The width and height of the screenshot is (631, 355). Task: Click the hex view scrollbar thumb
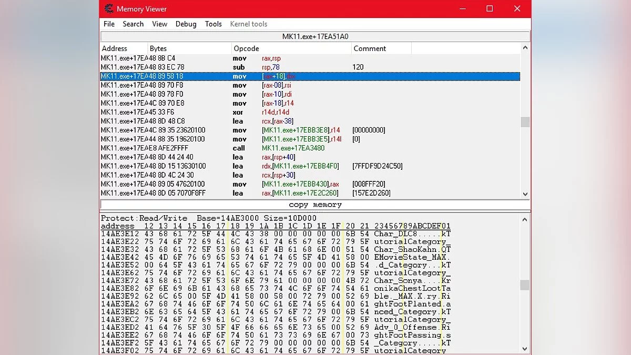tap(524, 285)
